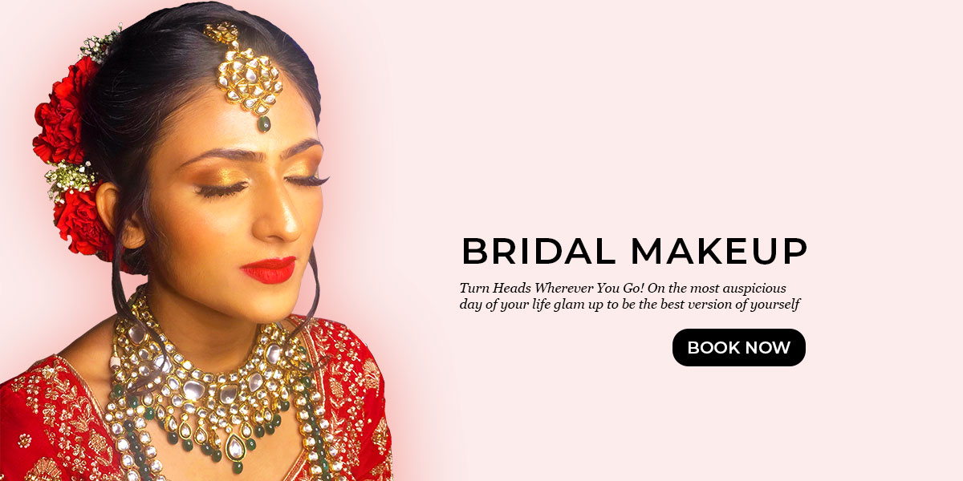Select the BRIDAL MAKEUP heading
The image size is (963, 481).
(x=634, y=252)
